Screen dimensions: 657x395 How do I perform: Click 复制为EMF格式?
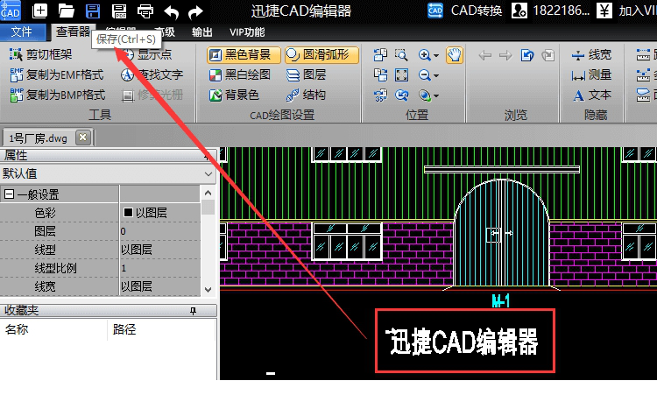[57, 74]
